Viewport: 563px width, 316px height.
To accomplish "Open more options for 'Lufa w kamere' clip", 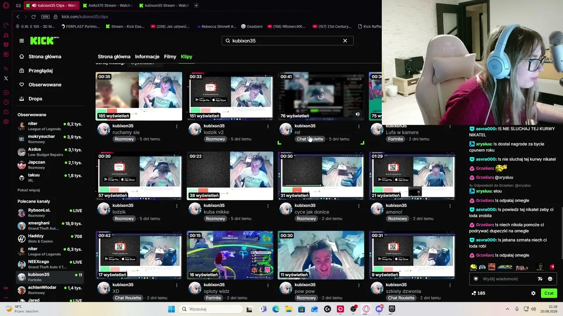I will coord(450,126).
